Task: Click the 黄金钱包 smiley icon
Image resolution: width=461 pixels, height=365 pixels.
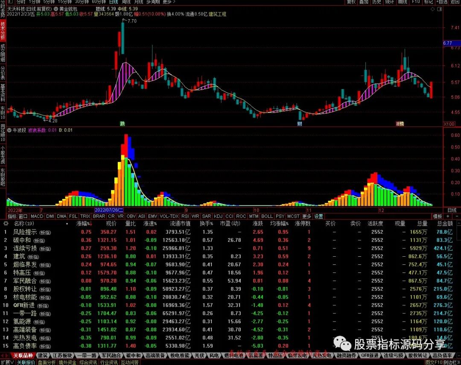Action: pos(56,9)
